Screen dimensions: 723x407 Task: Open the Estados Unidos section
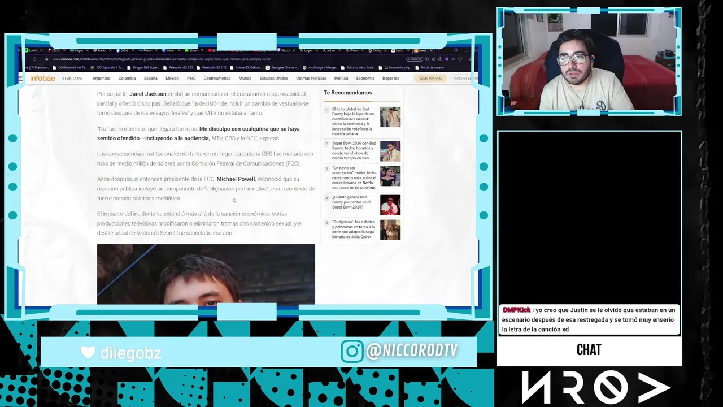pos(273,79)
